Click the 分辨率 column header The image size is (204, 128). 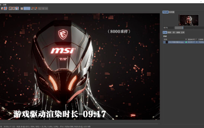(x=201, y=39)
